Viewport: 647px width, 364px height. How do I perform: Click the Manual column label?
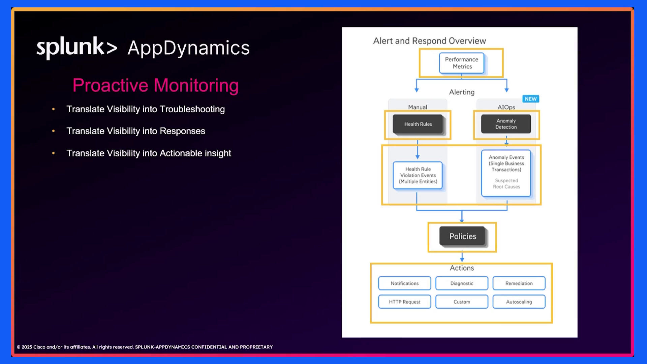pos(418,107)
